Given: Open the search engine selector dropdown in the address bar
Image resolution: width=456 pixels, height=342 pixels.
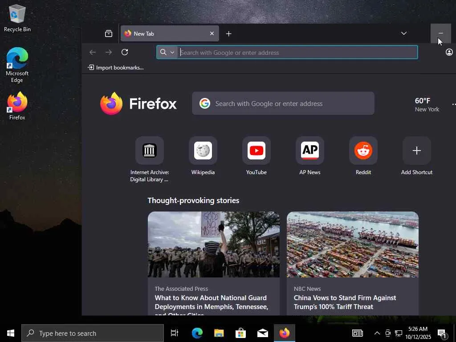Looking at the screenshot, I should 167,53.
